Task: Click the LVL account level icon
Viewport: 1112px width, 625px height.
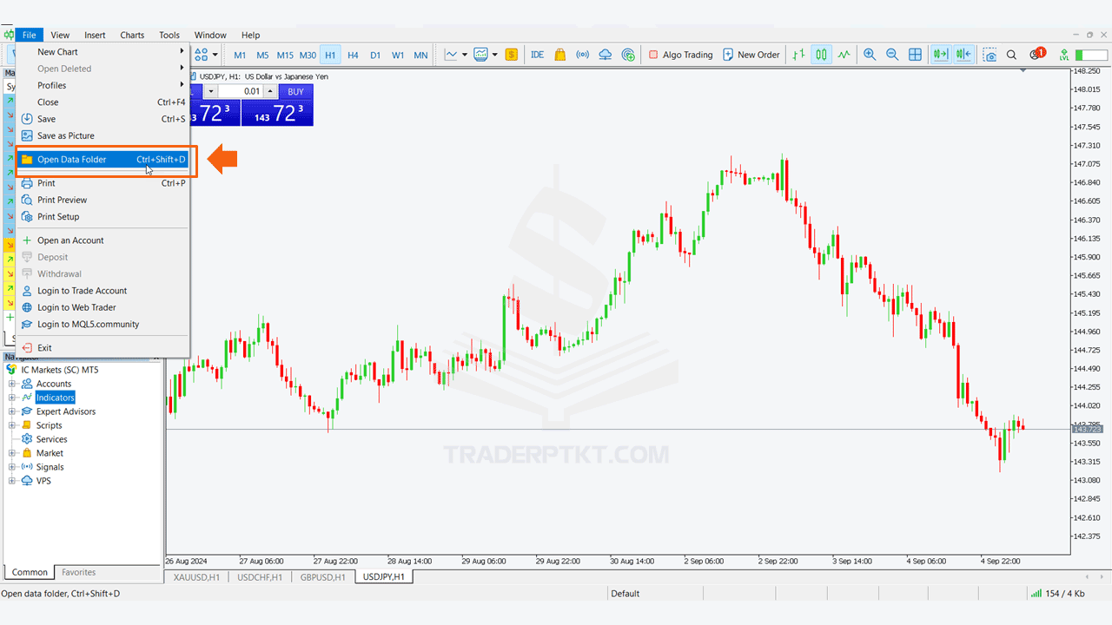Action: tap(1064, 55)
